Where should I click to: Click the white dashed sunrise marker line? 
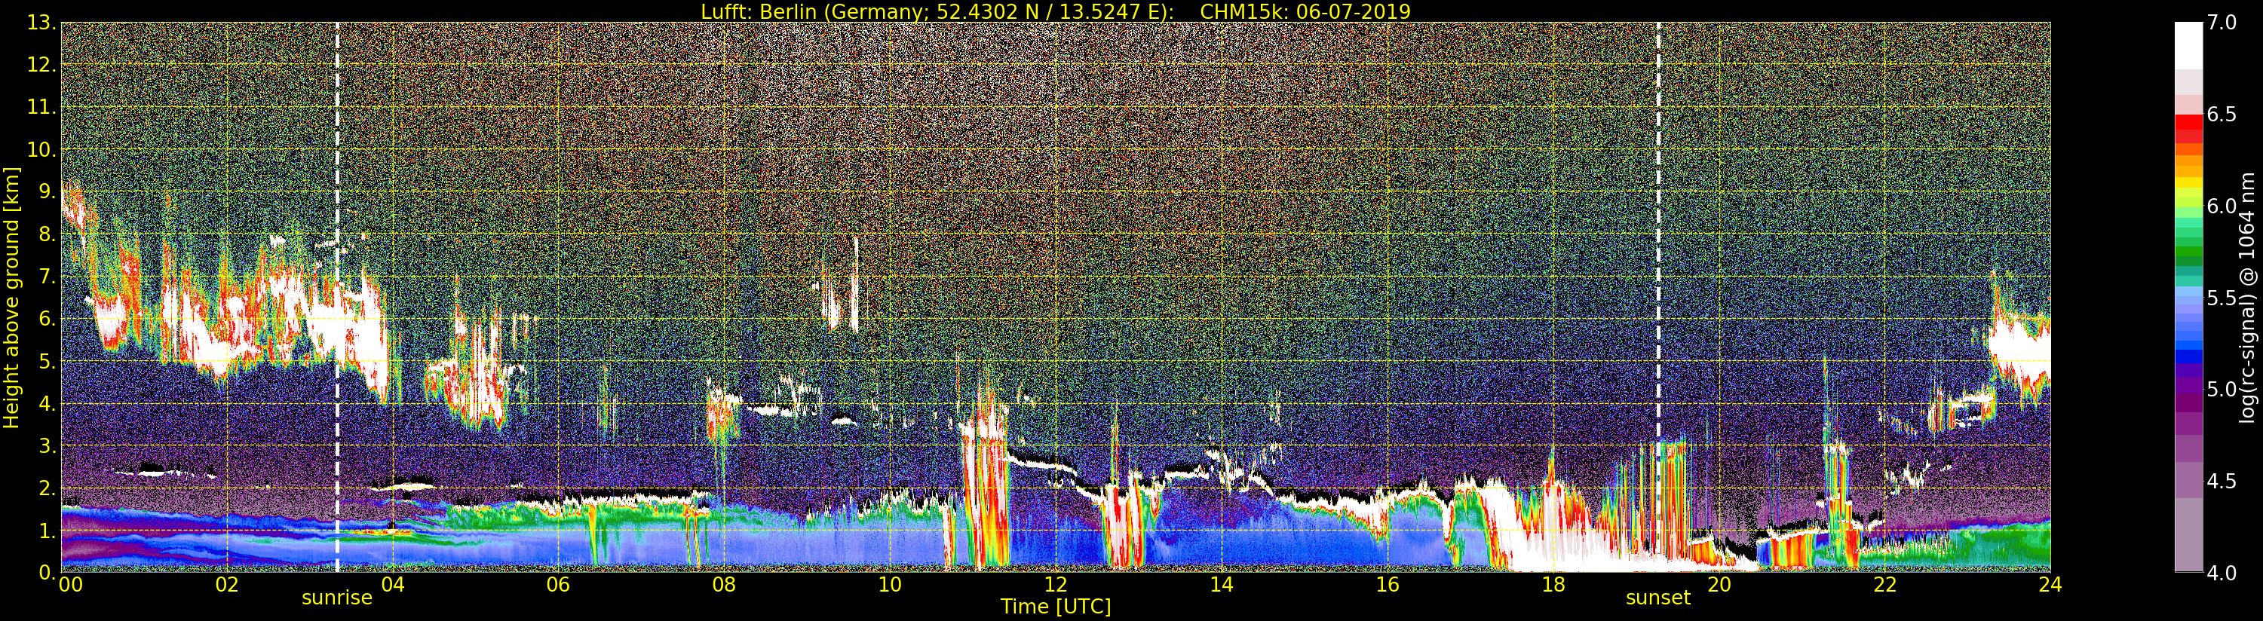click(337, 297)
